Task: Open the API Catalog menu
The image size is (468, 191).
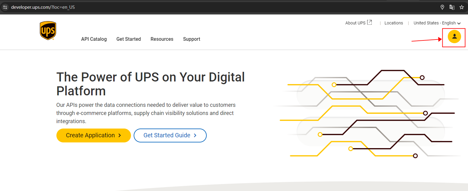Action: pos(94,39)
